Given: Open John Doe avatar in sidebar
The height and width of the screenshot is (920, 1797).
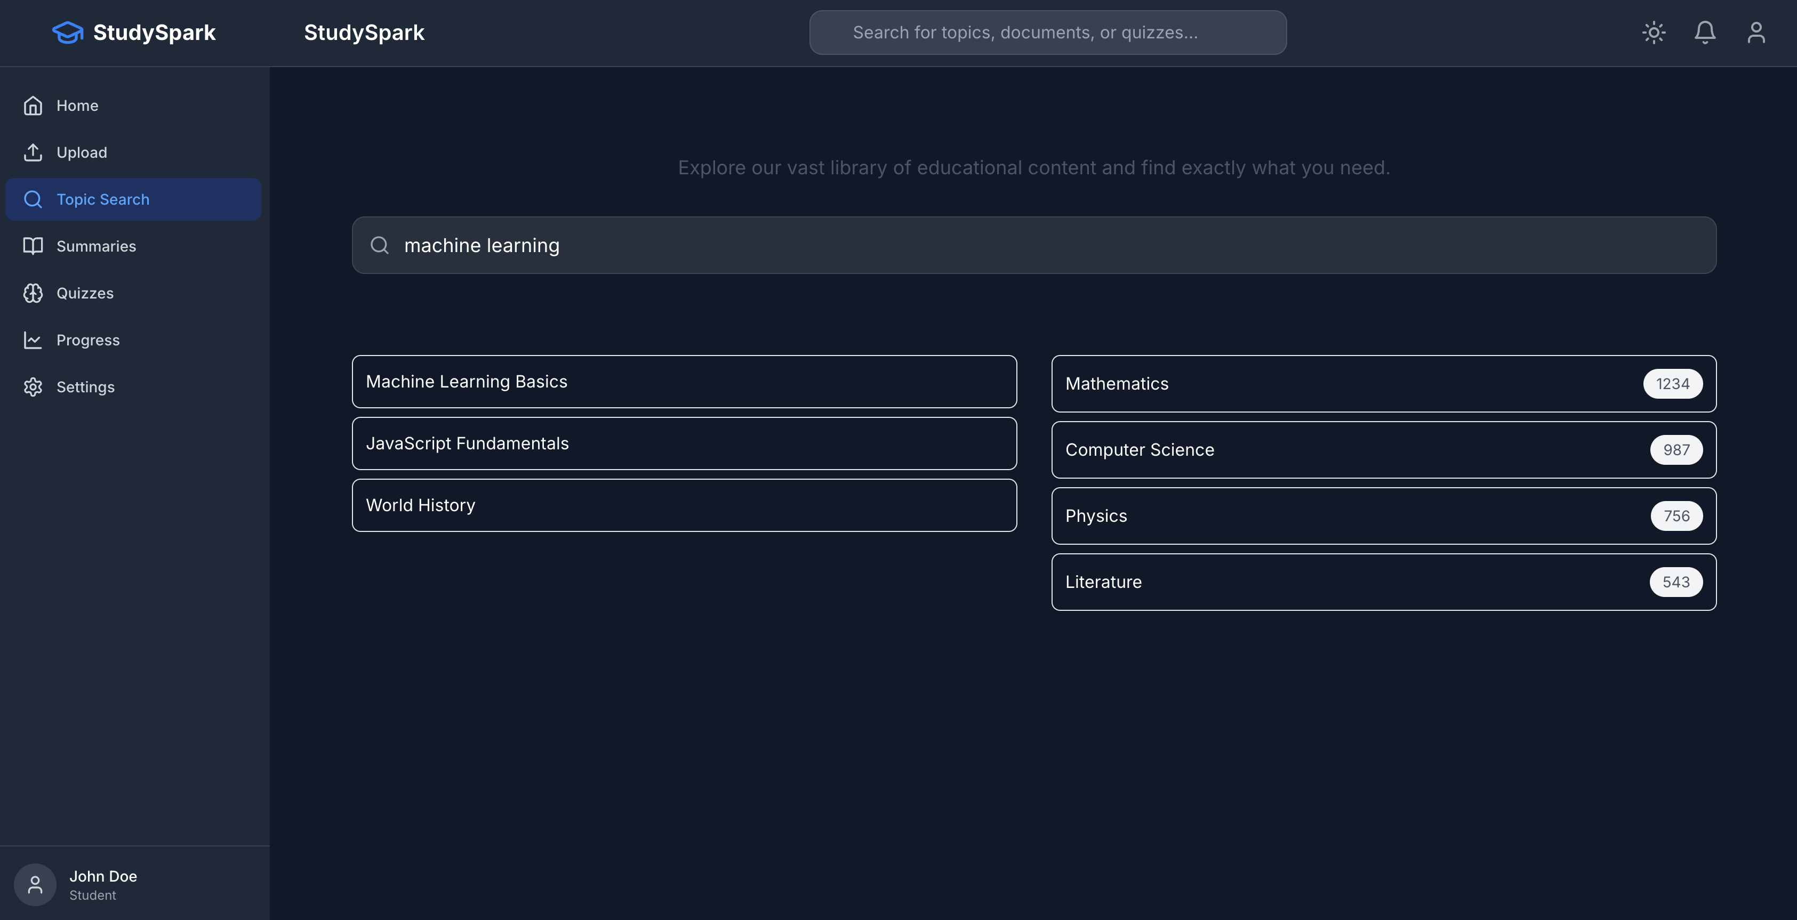Looking at the screenshot, I should (x=35, y=884).
